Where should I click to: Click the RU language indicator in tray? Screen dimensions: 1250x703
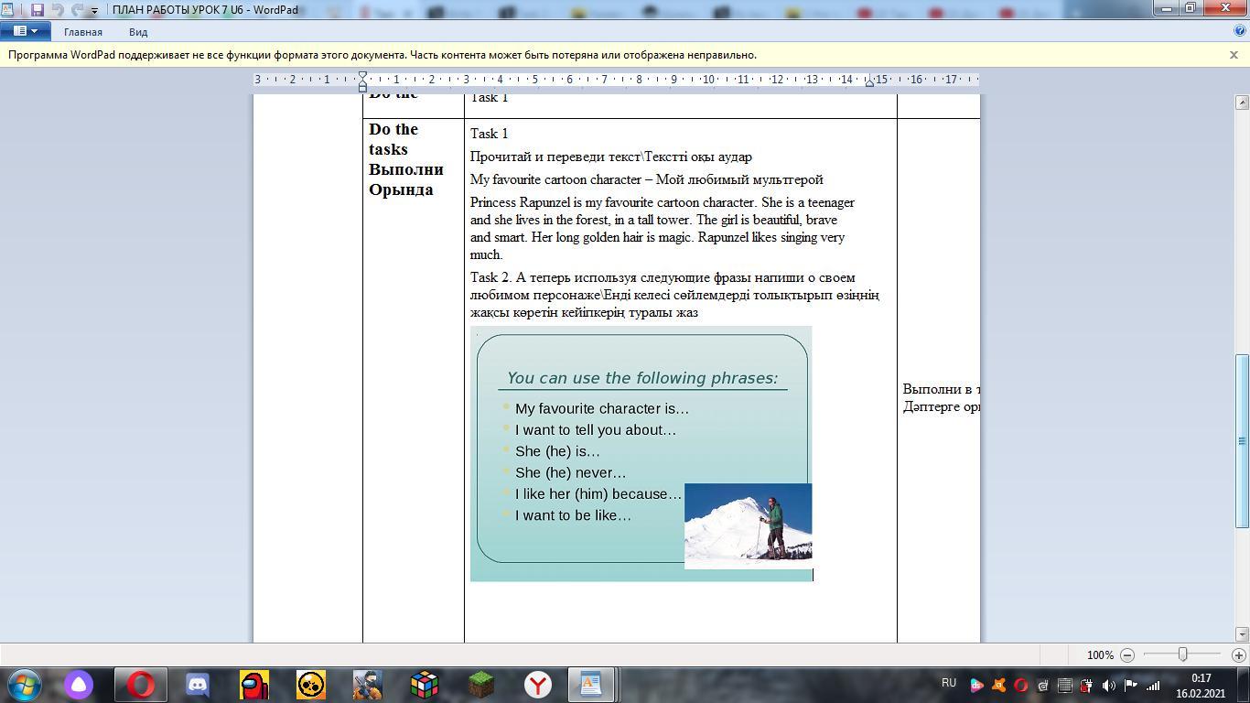(949, 683)
